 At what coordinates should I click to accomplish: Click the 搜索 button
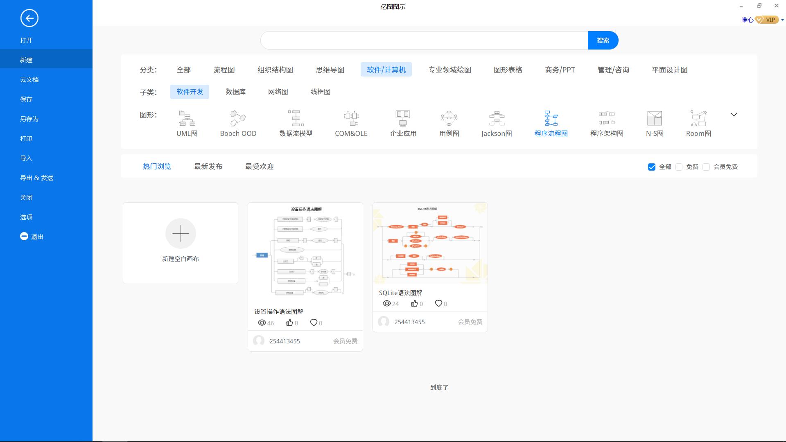point(603,40)
